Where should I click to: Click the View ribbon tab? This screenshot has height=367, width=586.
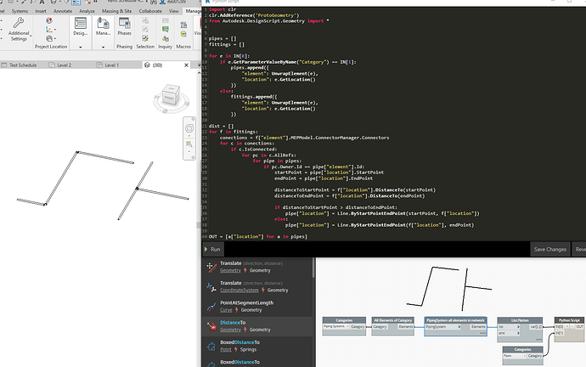point(174,11)
